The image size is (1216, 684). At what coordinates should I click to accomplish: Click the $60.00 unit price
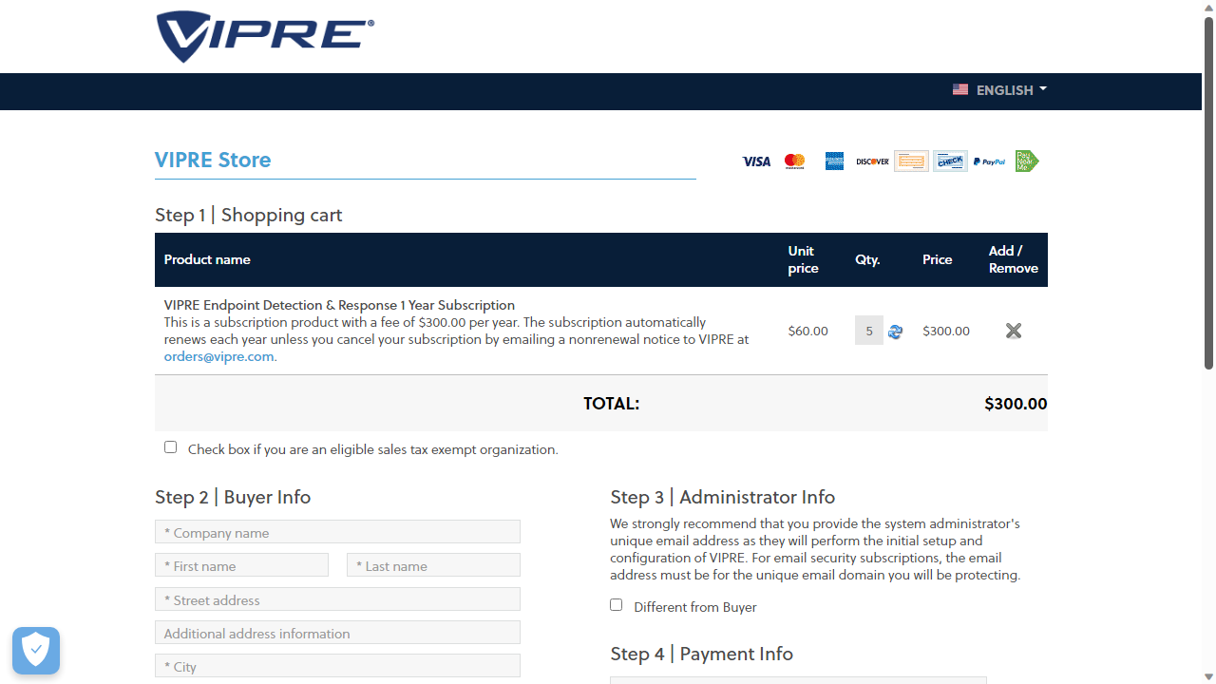click(x=808, y=332)
